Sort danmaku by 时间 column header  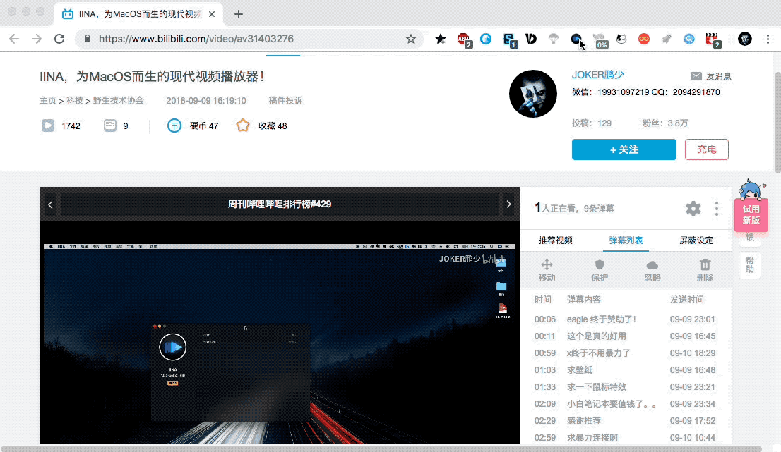point(542,300)
